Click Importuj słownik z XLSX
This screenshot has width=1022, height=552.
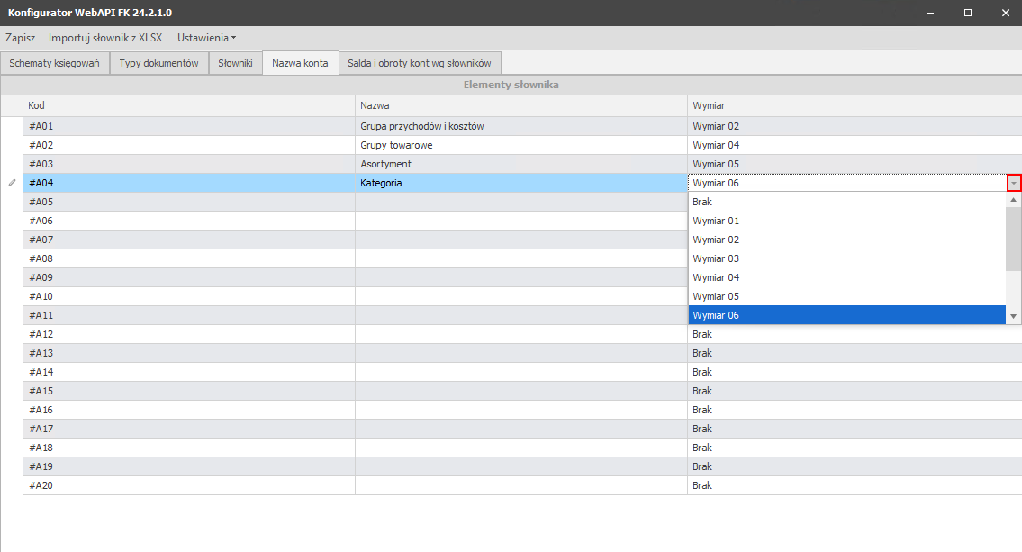point(104,38)
